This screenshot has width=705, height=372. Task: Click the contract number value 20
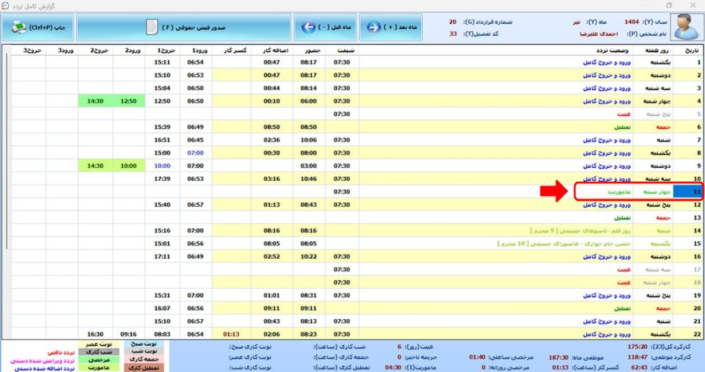coord(452,22)
